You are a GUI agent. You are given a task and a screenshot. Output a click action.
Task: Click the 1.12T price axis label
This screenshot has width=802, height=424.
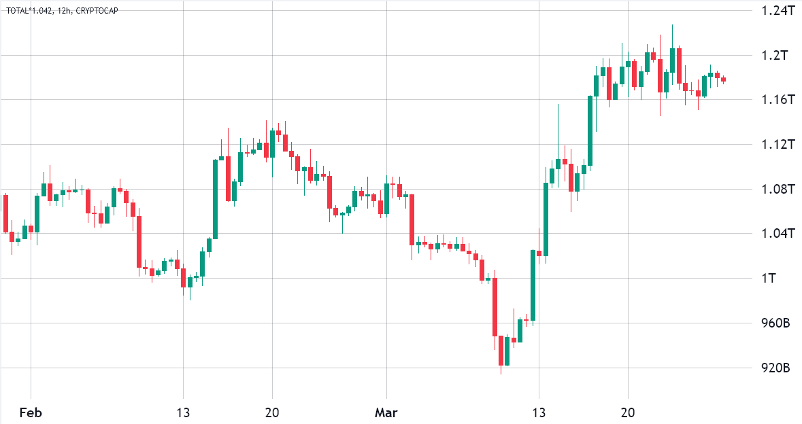(x=777, y=145)
